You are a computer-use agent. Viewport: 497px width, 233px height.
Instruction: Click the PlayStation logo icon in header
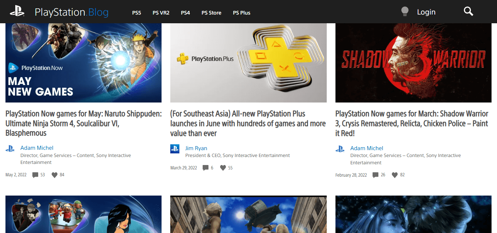[17, 12]
